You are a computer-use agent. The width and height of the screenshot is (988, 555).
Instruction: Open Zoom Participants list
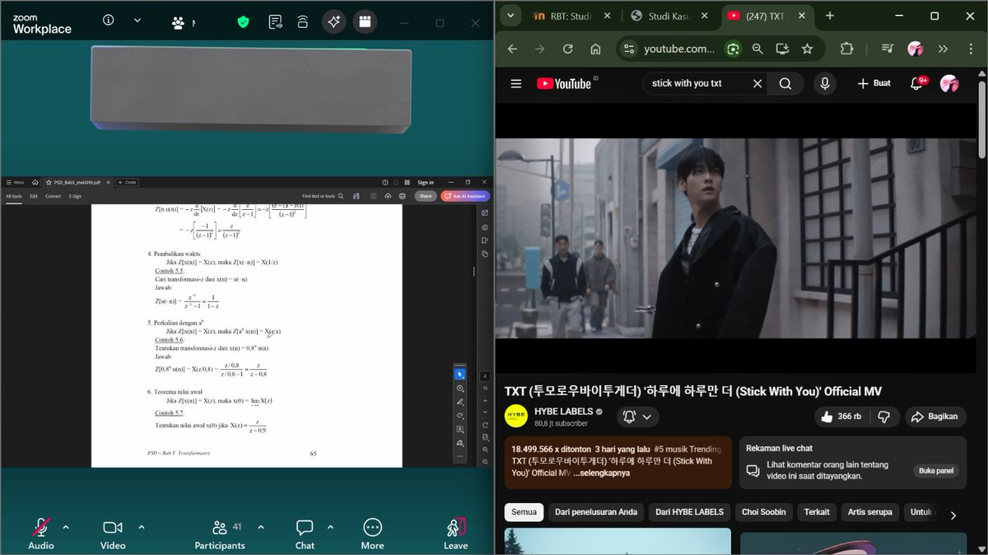(x=220, y=534)
